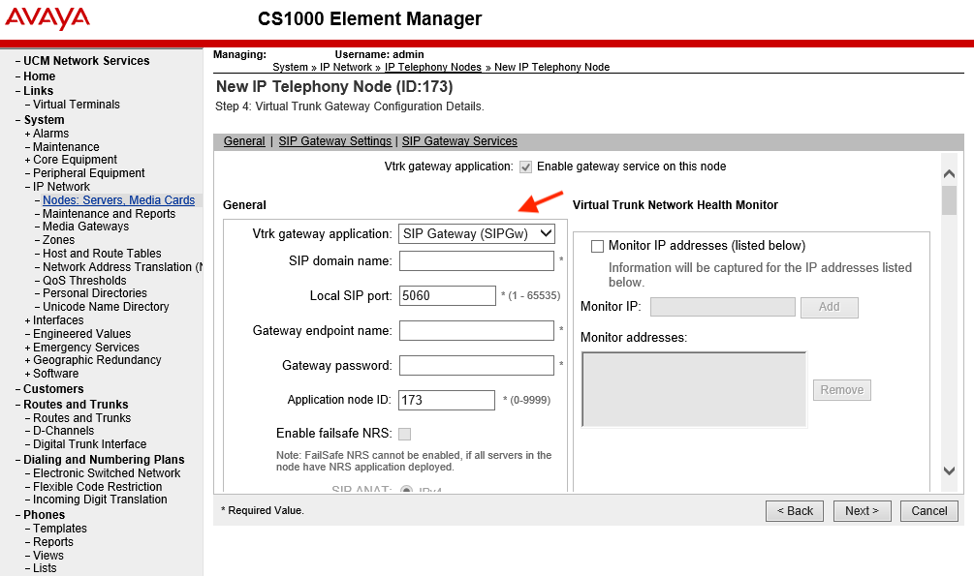Screen dimensions: 974x576
Task: Expand the Alarms tree node
Action: (27, 134)
